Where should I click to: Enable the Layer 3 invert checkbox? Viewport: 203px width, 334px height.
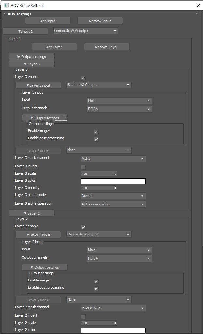click(83, 167)
